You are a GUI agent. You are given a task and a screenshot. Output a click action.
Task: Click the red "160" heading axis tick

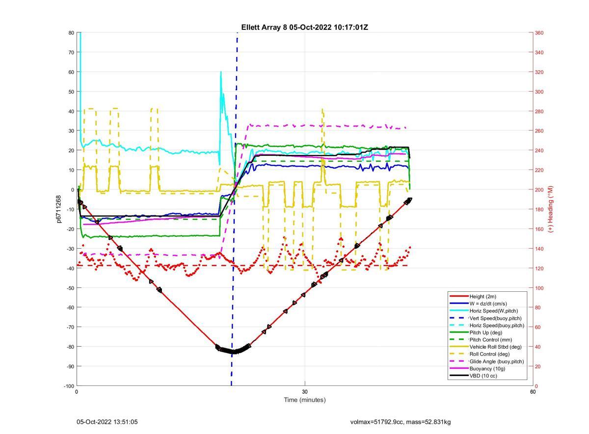(x=539, y=229)
